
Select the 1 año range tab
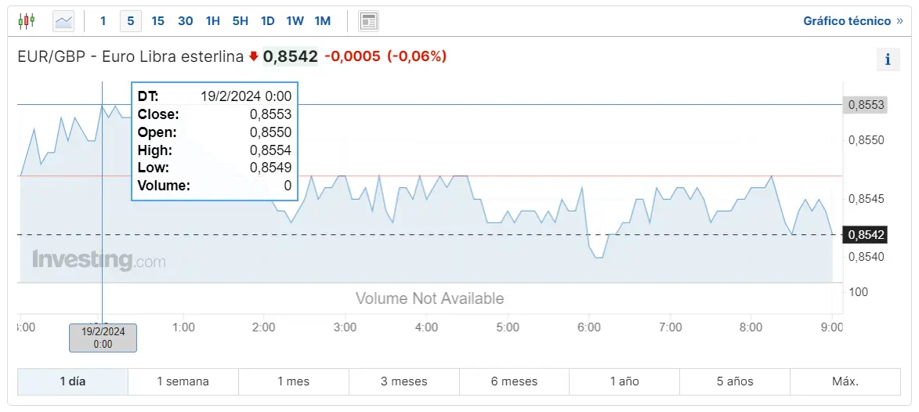tap(624, 381)
